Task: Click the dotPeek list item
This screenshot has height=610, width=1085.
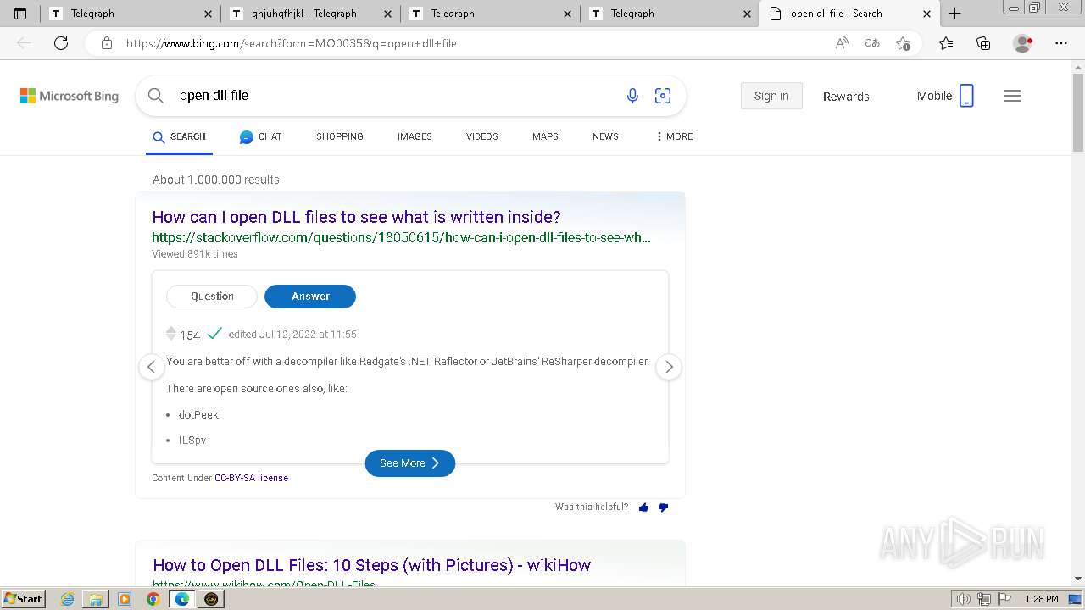Action: (198, 415)
